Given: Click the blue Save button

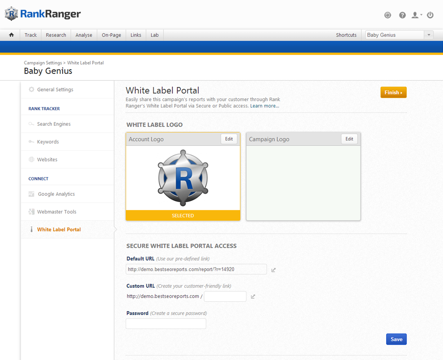Looking at the screenshot, I should click(396, 339).
